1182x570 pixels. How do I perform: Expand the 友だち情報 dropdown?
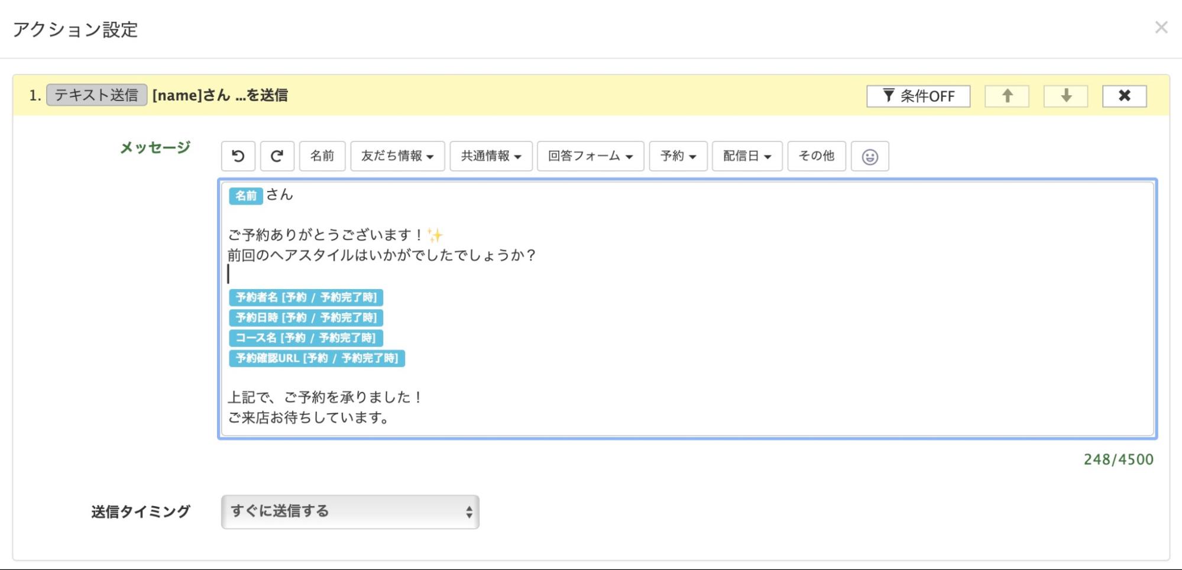point(397,156)
